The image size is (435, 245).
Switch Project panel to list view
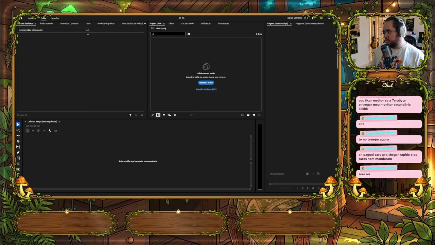click(158, 115)
